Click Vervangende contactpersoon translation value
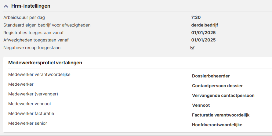Viewport: 272px width, 136px height. pos(223,95)
